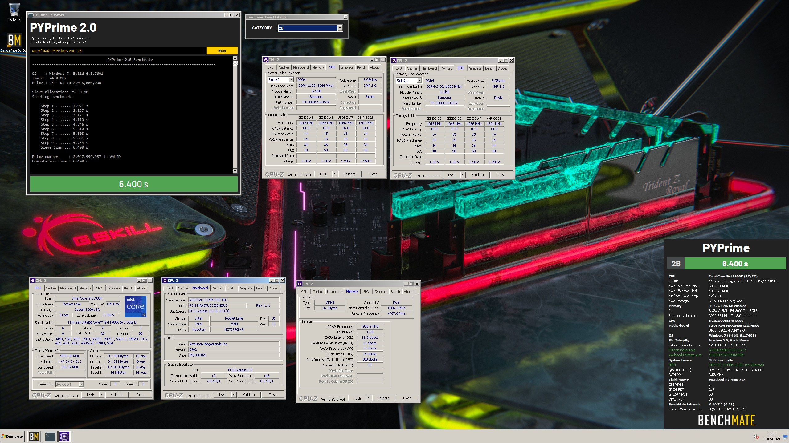
Task: Expand Tools arrow in CPU-Z CPU window
Action: pyautogui.click(x=101, y=395)
